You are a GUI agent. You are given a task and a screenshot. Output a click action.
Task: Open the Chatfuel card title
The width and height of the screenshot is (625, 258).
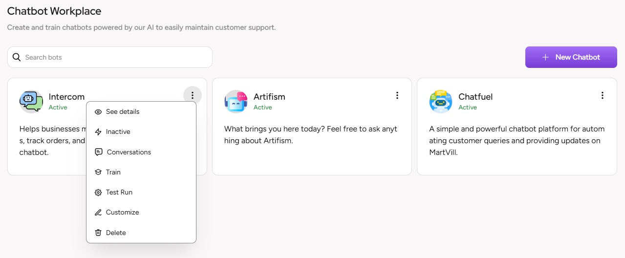click(x=475, y=97)
